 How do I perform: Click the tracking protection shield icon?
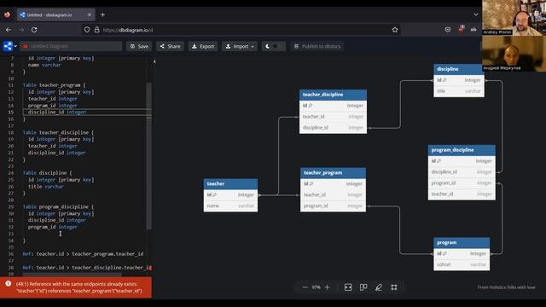pos(87,30)
